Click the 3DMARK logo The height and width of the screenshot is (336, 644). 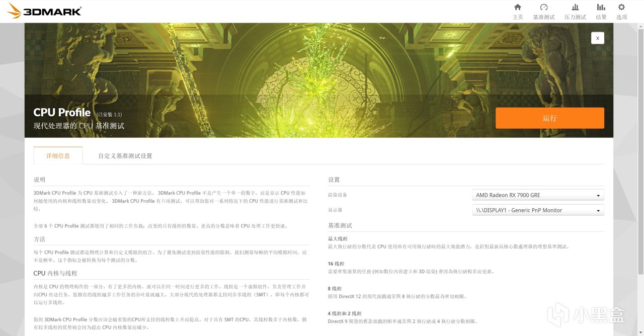click(x=44, y=11)
